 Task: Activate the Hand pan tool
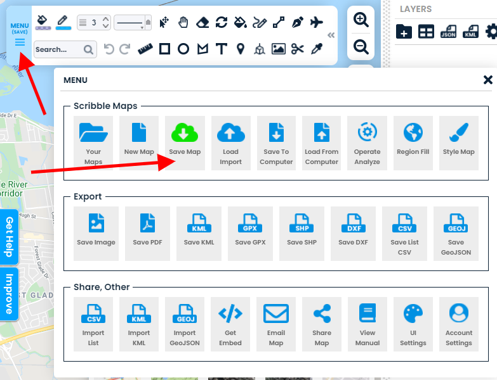coord(183,23)
